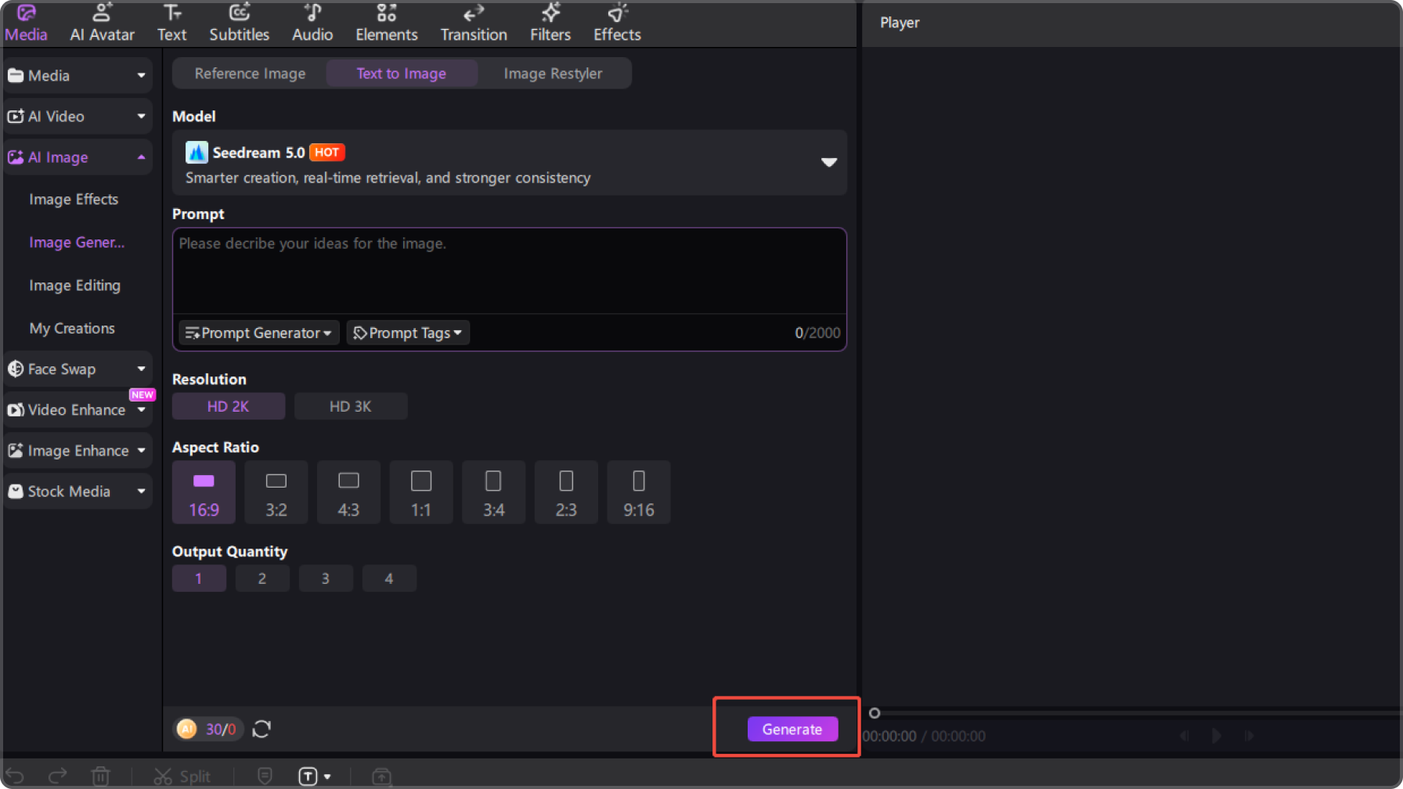Click the undo arrow in bottom toolbar
This screenshot has height=789, width=1403.
pyautogui.click(x=15, y=776)
